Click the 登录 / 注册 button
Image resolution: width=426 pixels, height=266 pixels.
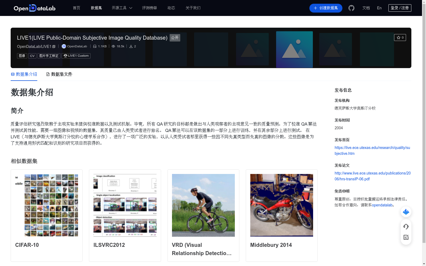[400, 8]
